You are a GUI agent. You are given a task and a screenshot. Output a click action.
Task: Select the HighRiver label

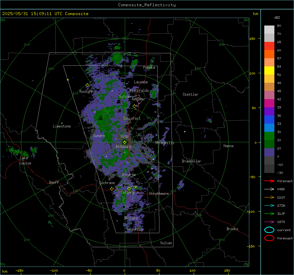point(136,230)
